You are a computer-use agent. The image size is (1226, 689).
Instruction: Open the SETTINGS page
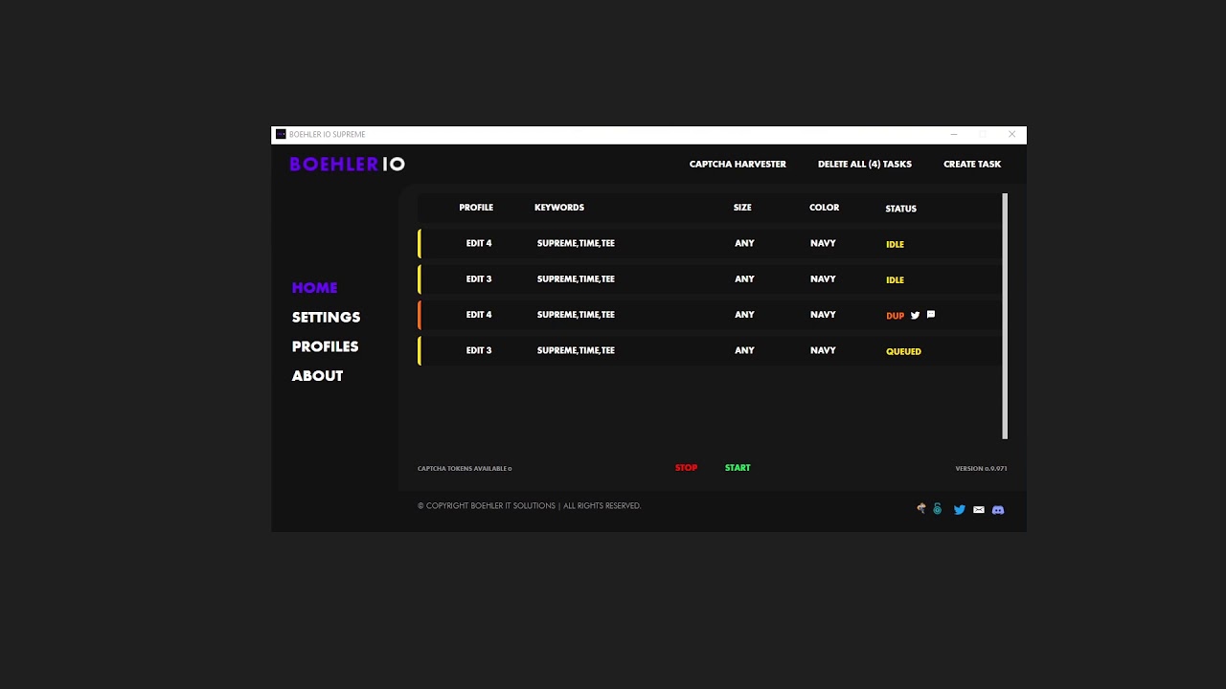tap(326, 317)
